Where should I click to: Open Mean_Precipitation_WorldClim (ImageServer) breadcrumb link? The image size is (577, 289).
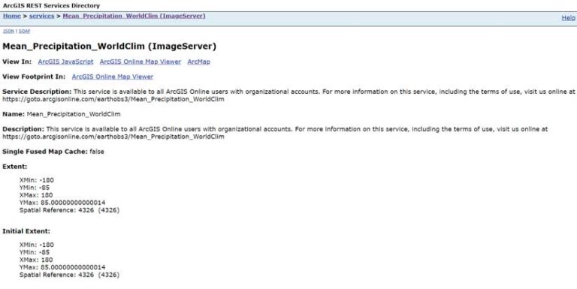coord(134,17)
